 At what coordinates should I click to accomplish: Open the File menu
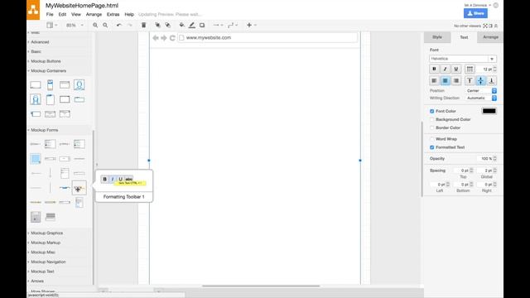(50, 15)
